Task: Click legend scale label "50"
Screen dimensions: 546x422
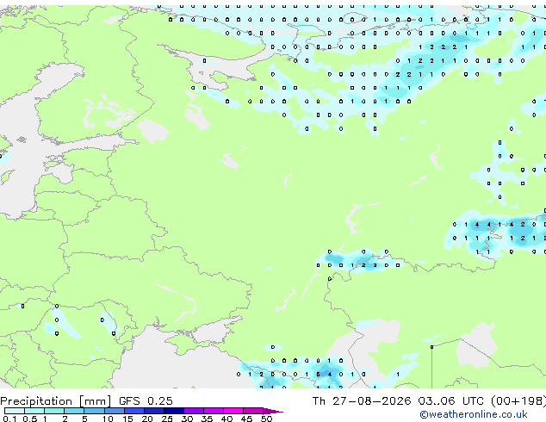Action: [267, 419]
